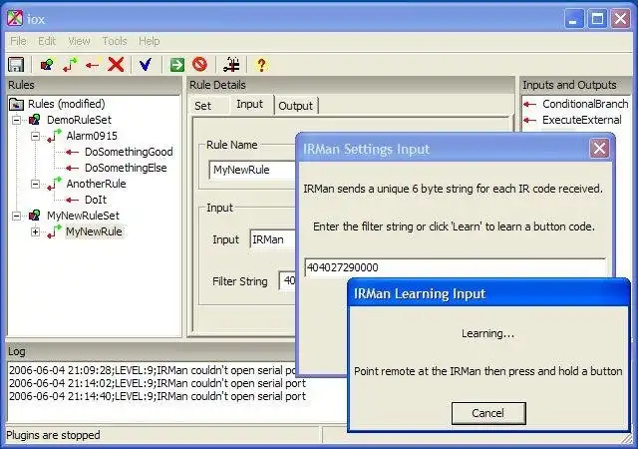Click the resize grip in the status bar corner
This screenshot has height=449, width=638.
[627, 438]
